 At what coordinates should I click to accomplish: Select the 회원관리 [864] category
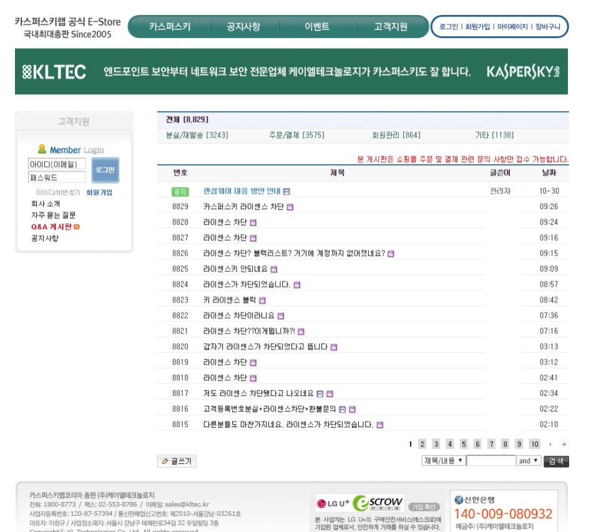coord(396,135)
